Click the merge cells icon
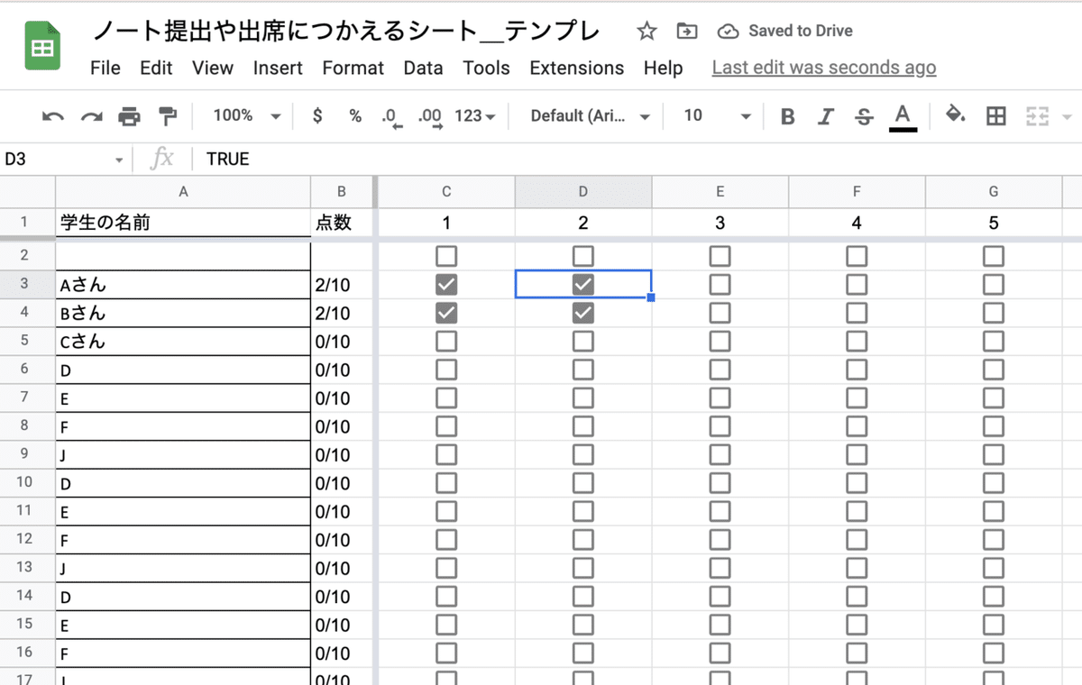 1037,115
